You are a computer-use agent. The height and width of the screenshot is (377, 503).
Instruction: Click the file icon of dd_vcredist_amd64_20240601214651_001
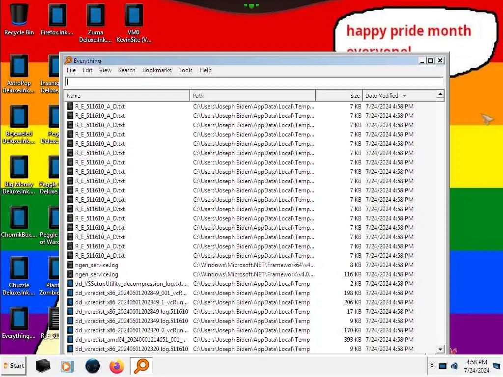pos(70,340)
